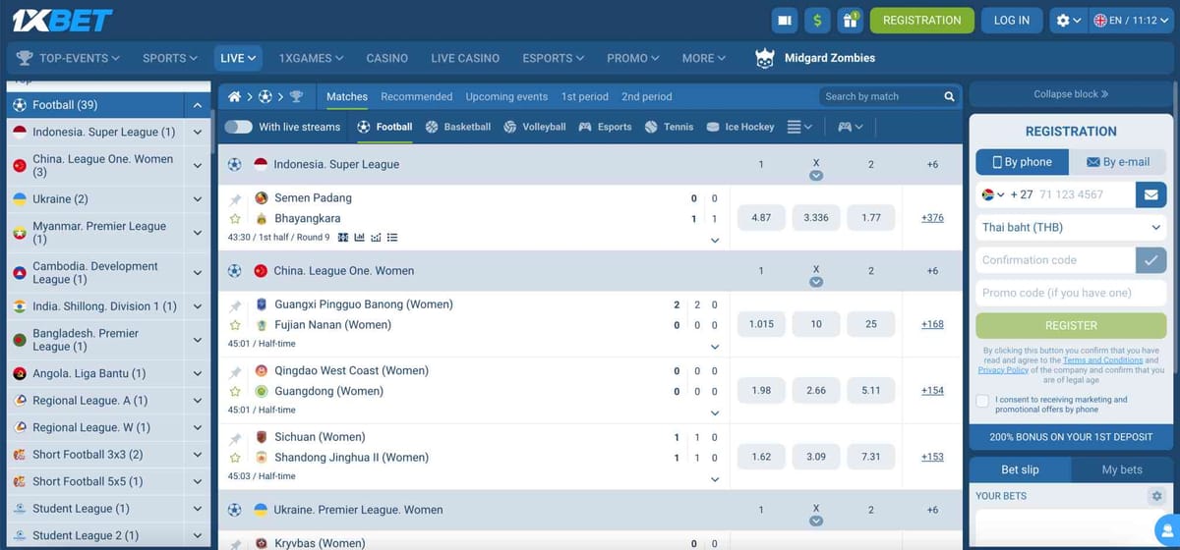Open the Thai baht currency dropdown
This screenshot has height=550, width=1180.
pyautogui.click(x=1071, y=227)
